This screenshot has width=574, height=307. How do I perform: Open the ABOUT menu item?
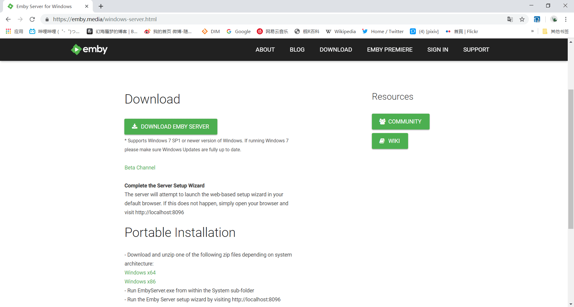click(x=265, y=50)
